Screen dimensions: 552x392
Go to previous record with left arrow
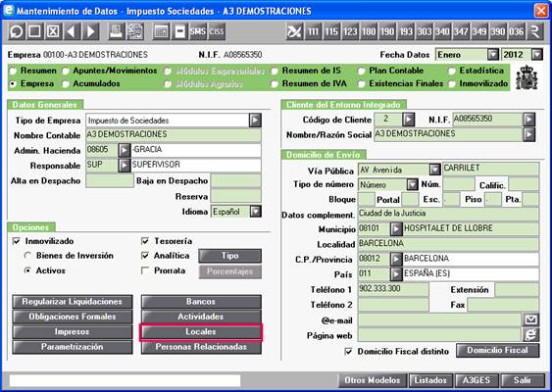pyautogui.click(x=72, y=32)
